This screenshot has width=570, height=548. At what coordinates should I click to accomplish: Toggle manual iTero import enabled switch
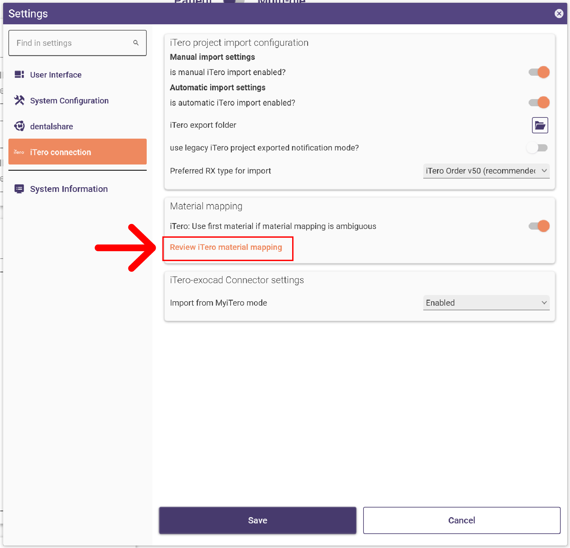[x=539, y=72]
